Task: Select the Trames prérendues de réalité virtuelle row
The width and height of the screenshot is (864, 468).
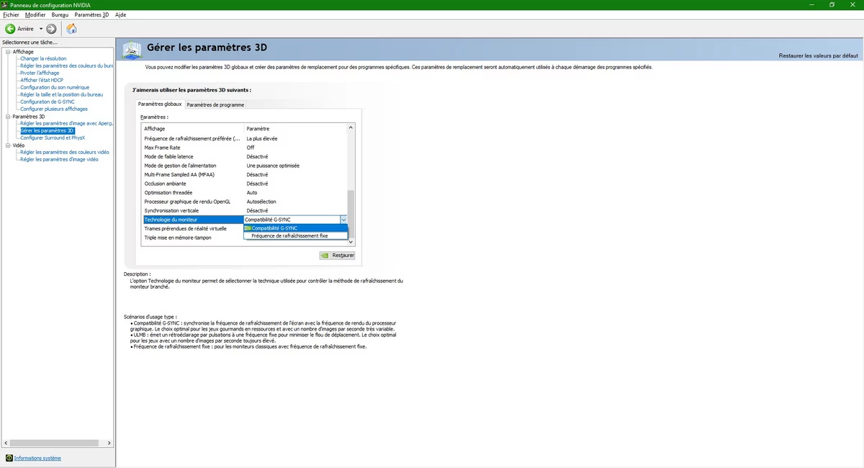Action: [186, 228]
